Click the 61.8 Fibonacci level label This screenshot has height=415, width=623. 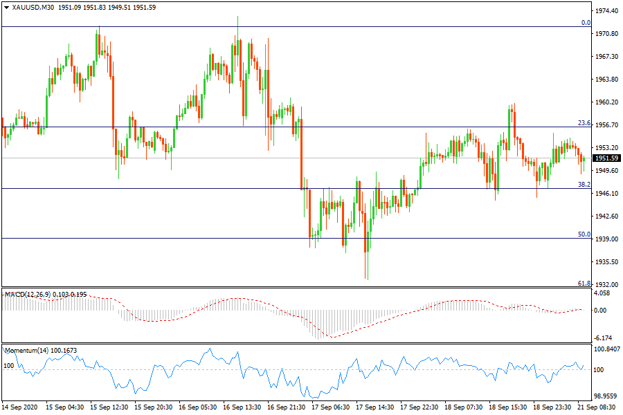point(584,284)
